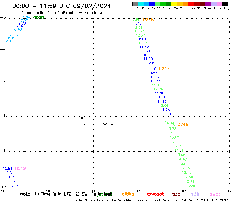Click the s3a legend label
This screenshot has height=203, width=232.
(176, 194)
